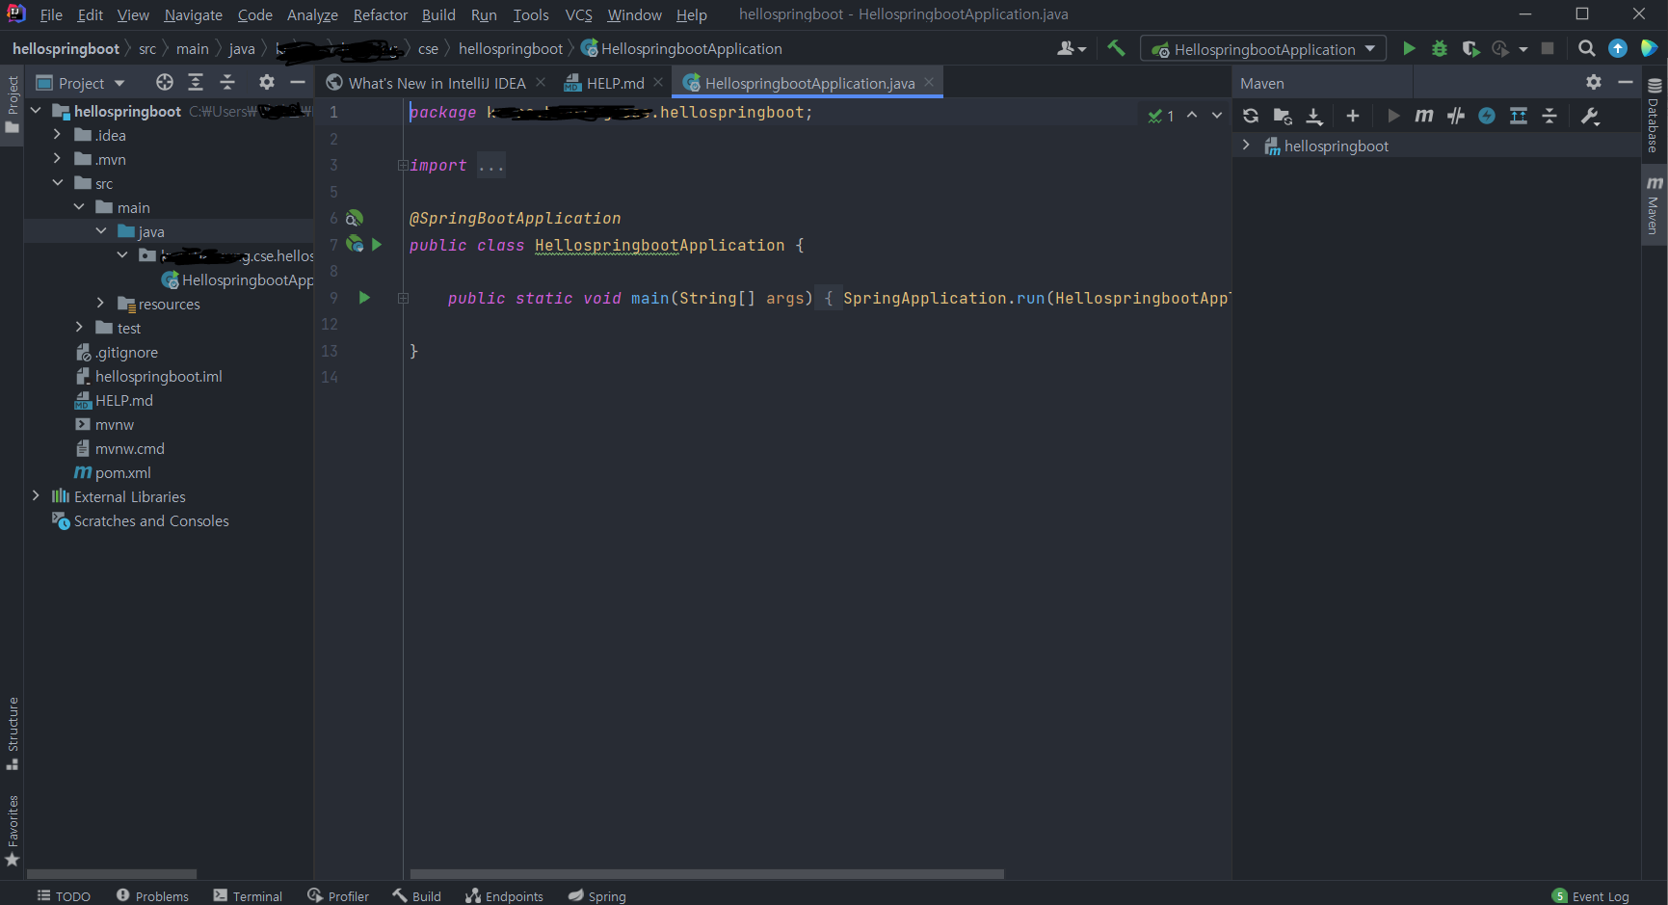Expand External Libraries node
This screenshot has height=905, width=1668.
pyautogui.click(x=36, y=496)
